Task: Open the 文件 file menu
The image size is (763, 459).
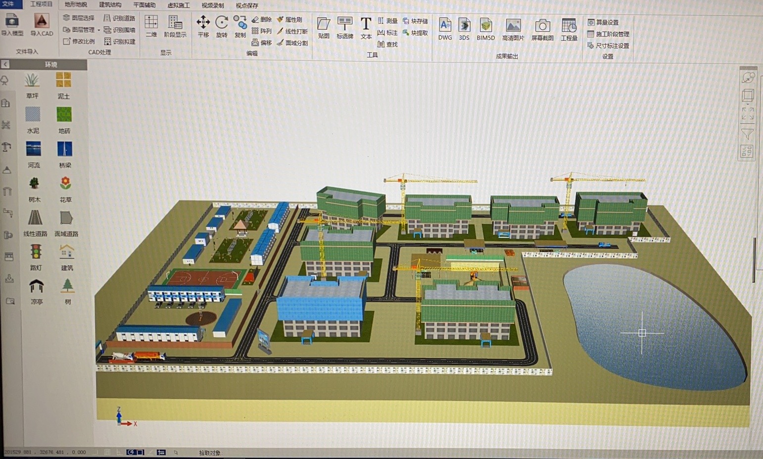Action: [x=9, y=4]
